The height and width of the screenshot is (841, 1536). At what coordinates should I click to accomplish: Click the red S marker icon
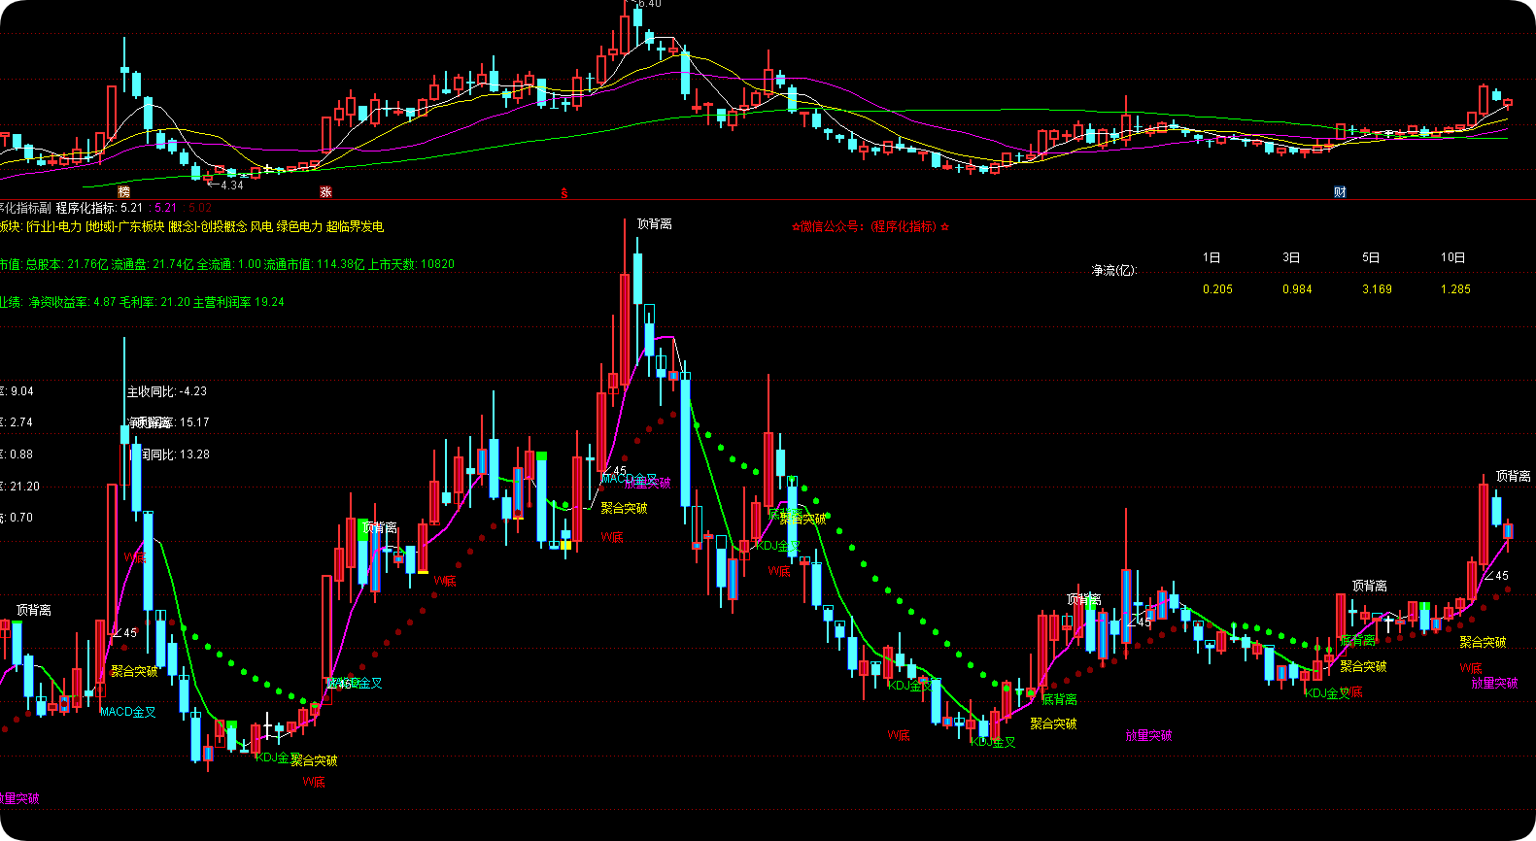coord(564,193)
